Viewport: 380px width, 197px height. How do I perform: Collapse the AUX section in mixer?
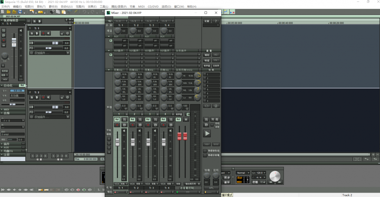[109, 37]
